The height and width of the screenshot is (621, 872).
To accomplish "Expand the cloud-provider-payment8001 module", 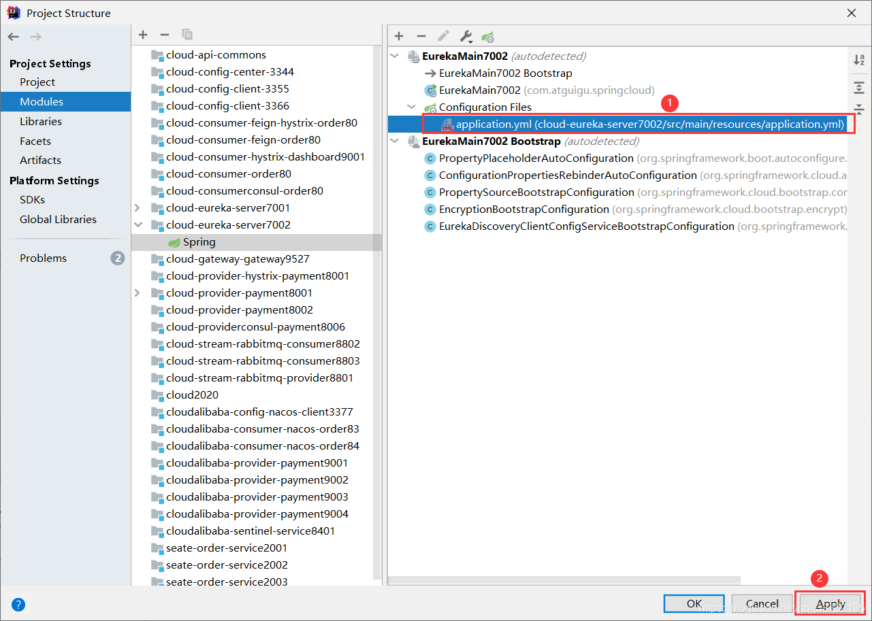I will (x=138, y=292).
